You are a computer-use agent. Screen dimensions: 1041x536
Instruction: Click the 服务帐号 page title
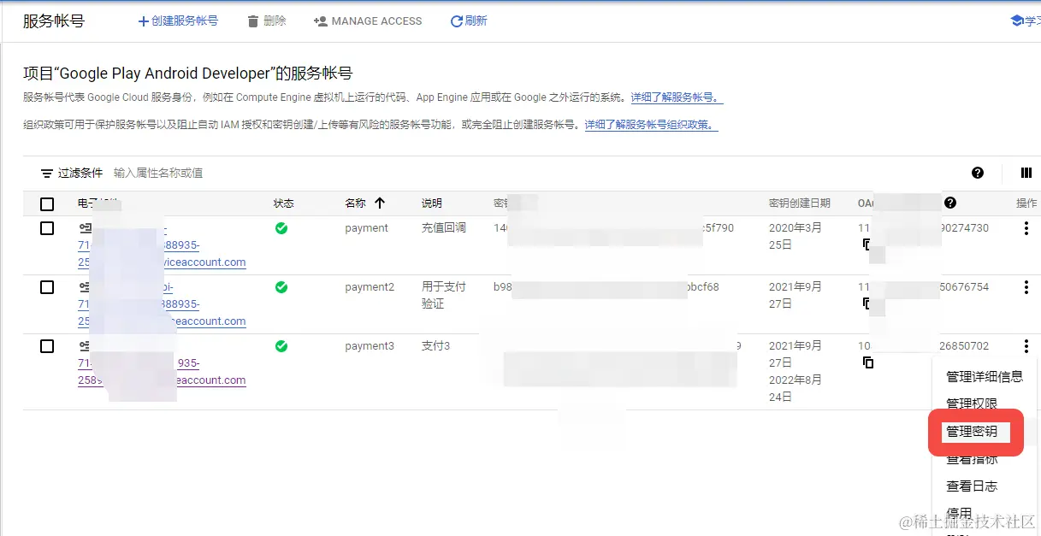pos(54,21)
